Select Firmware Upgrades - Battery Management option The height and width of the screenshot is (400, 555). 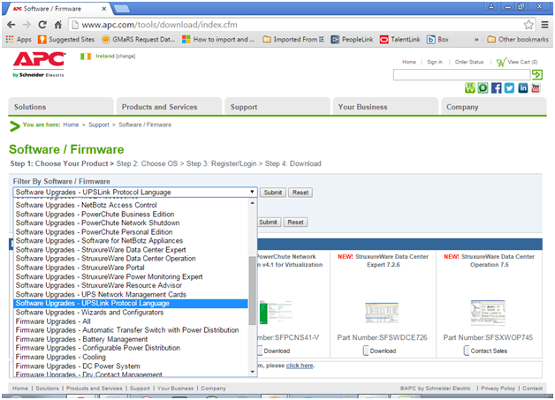tap(131, 339)
